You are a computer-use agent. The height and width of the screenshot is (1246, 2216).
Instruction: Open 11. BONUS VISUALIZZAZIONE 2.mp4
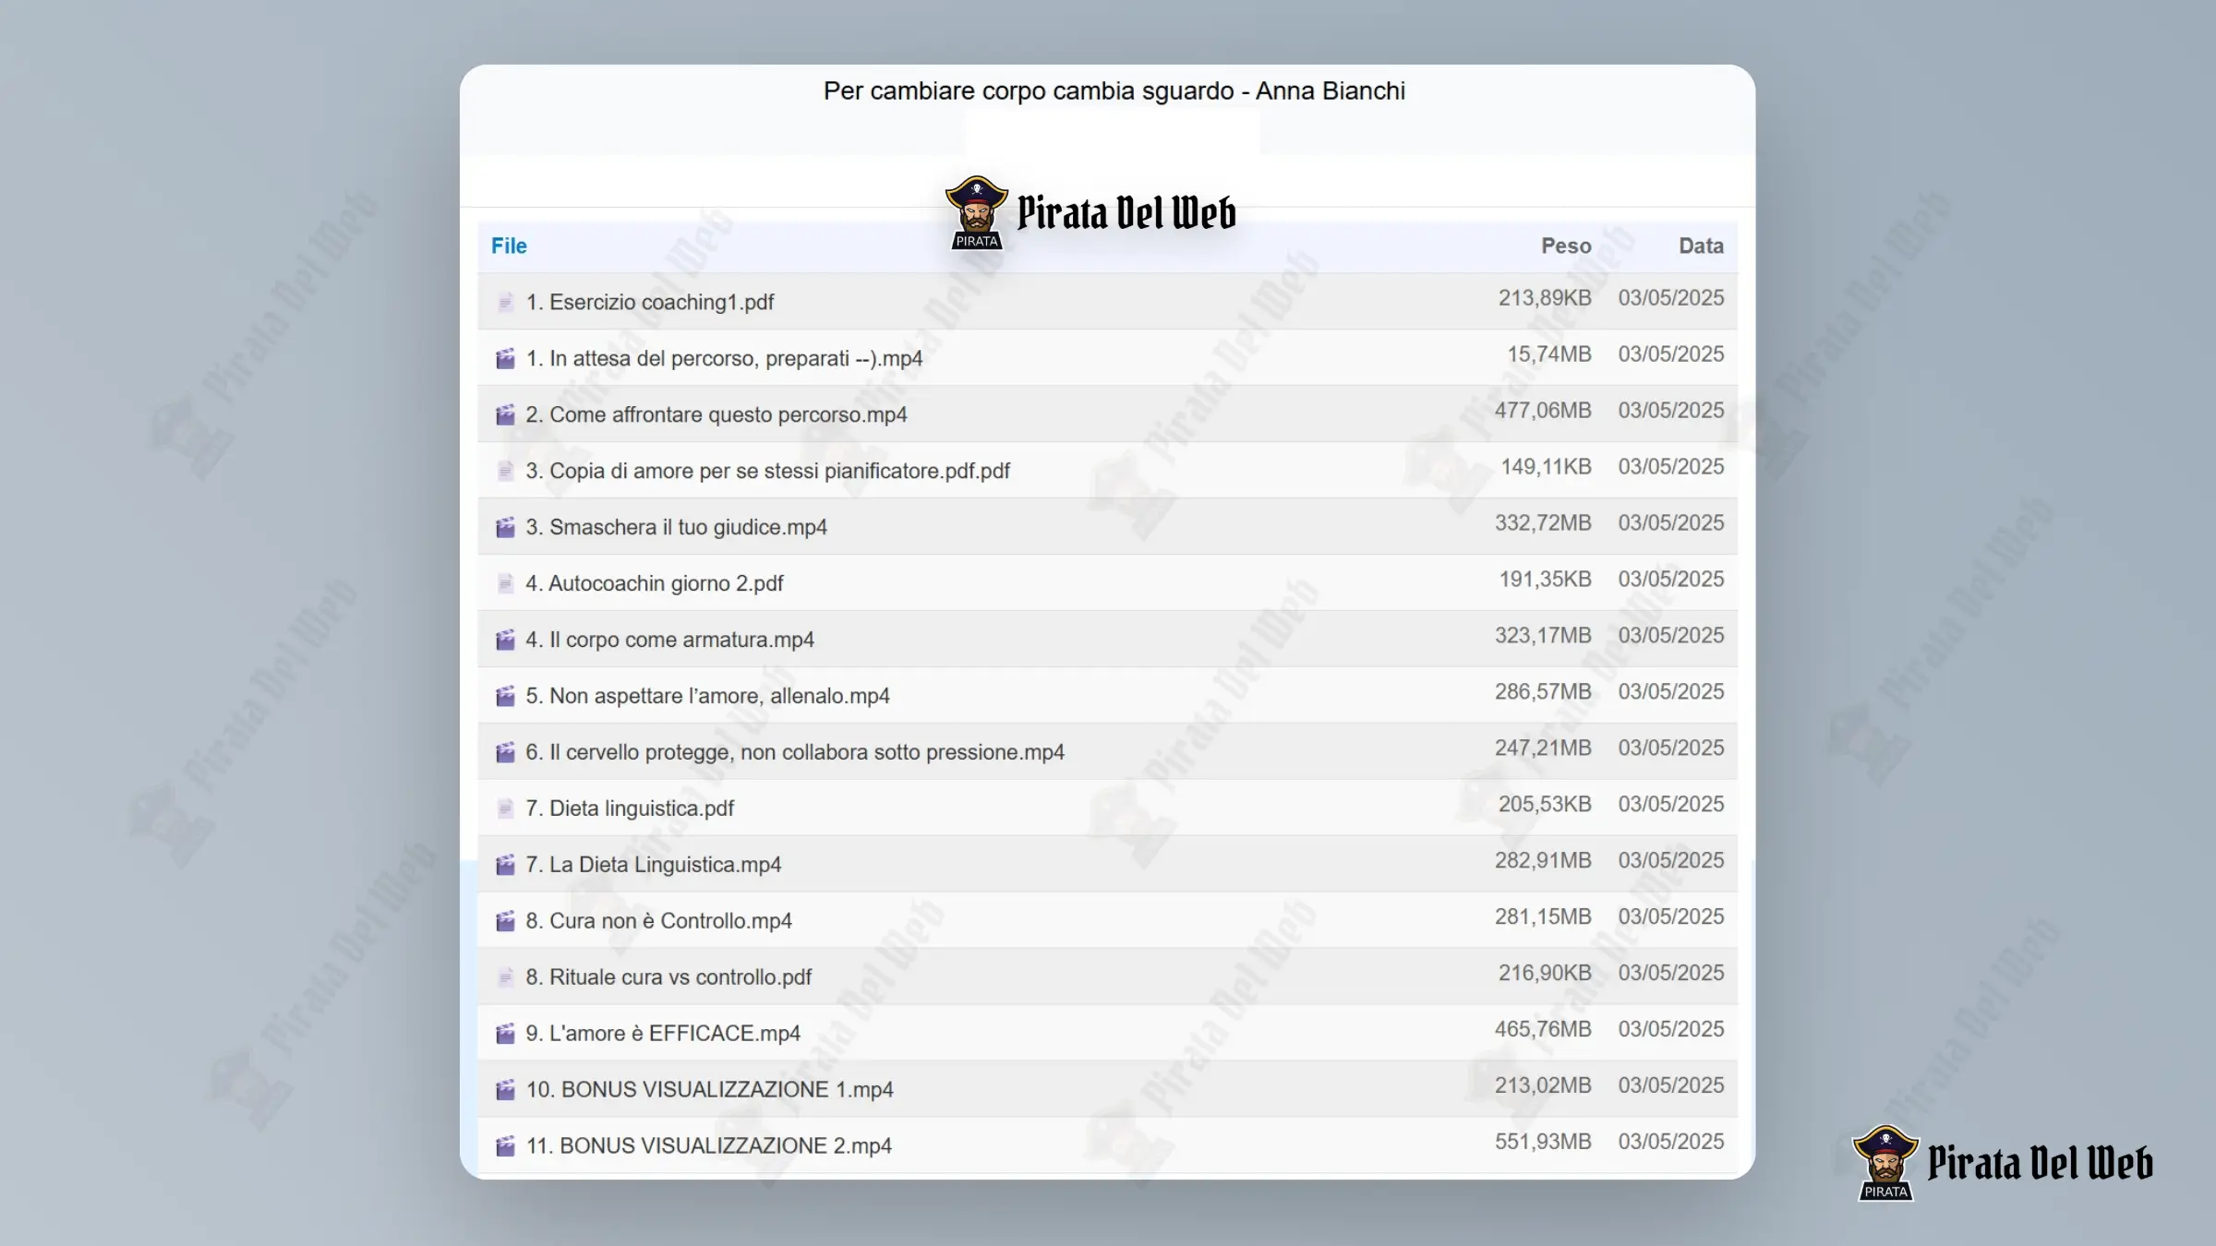coord(709,1146)
